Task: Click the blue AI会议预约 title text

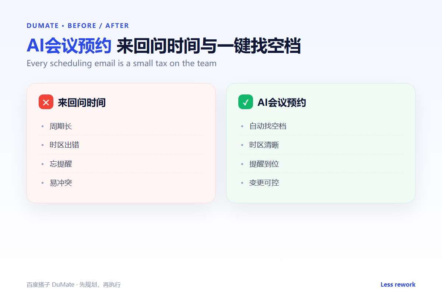Action: pyautogui.click(x=69, y=46)
